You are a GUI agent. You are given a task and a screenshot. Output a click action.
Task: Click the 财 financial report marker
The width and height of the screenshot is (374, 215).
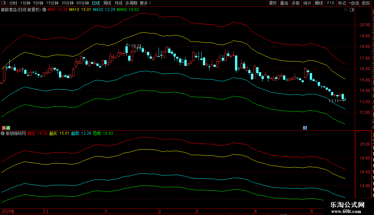(305, 128)
